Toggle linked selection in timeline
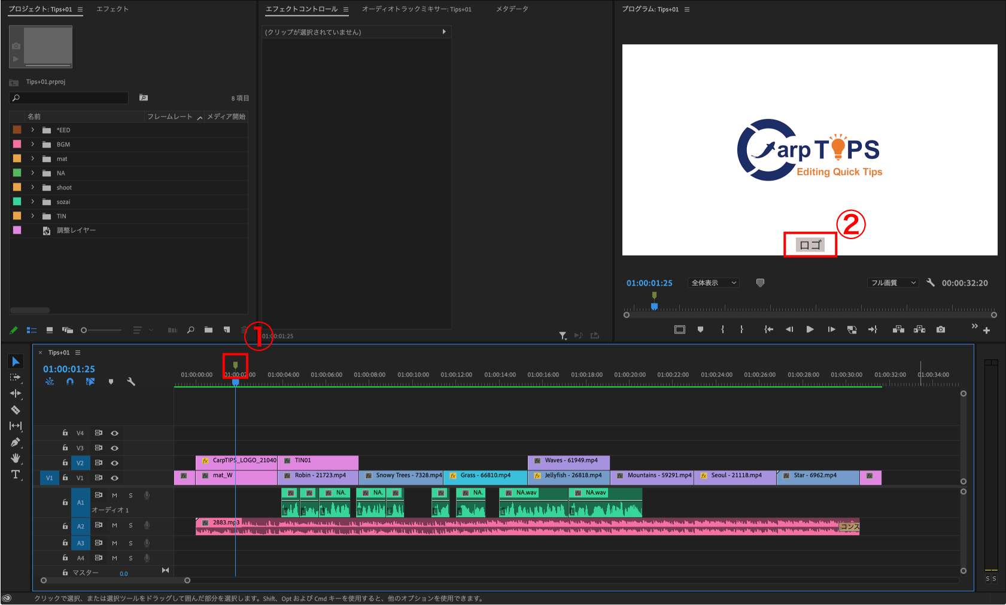Screen dimensions: 1006x605 90,381
